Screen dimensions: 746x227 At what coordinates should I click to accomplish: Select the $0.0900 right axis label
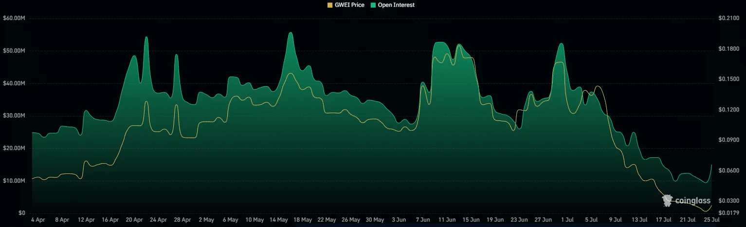click(728, 140)
